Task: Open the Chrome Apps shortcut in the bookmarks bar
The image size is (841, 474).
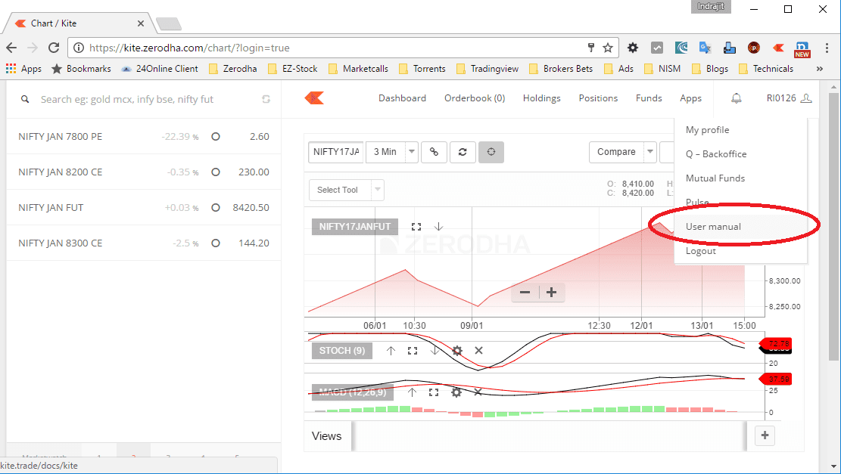Action: pos(23,69)
